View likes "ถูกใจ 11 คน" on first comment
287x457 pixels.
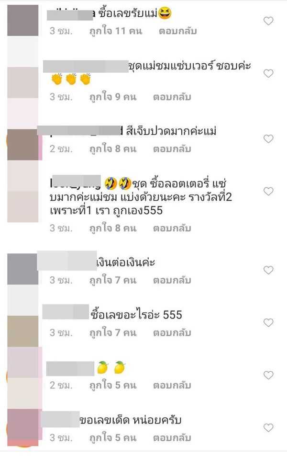click(x=116, y=31)
